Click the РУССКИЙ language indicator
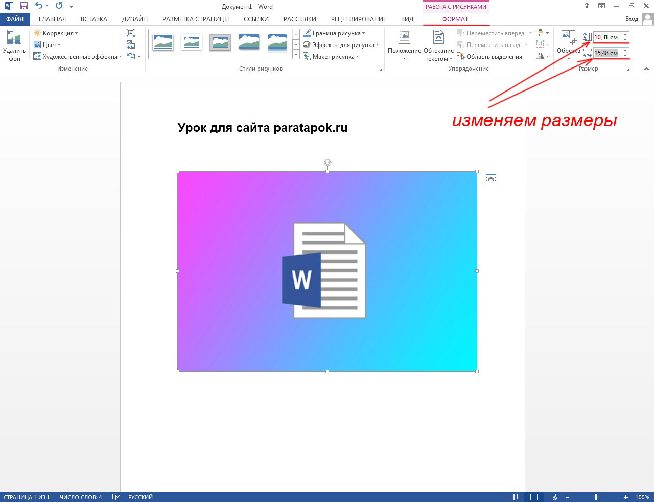Image resolution: width=654 pixels, height=502 pixels. (141, 497)
